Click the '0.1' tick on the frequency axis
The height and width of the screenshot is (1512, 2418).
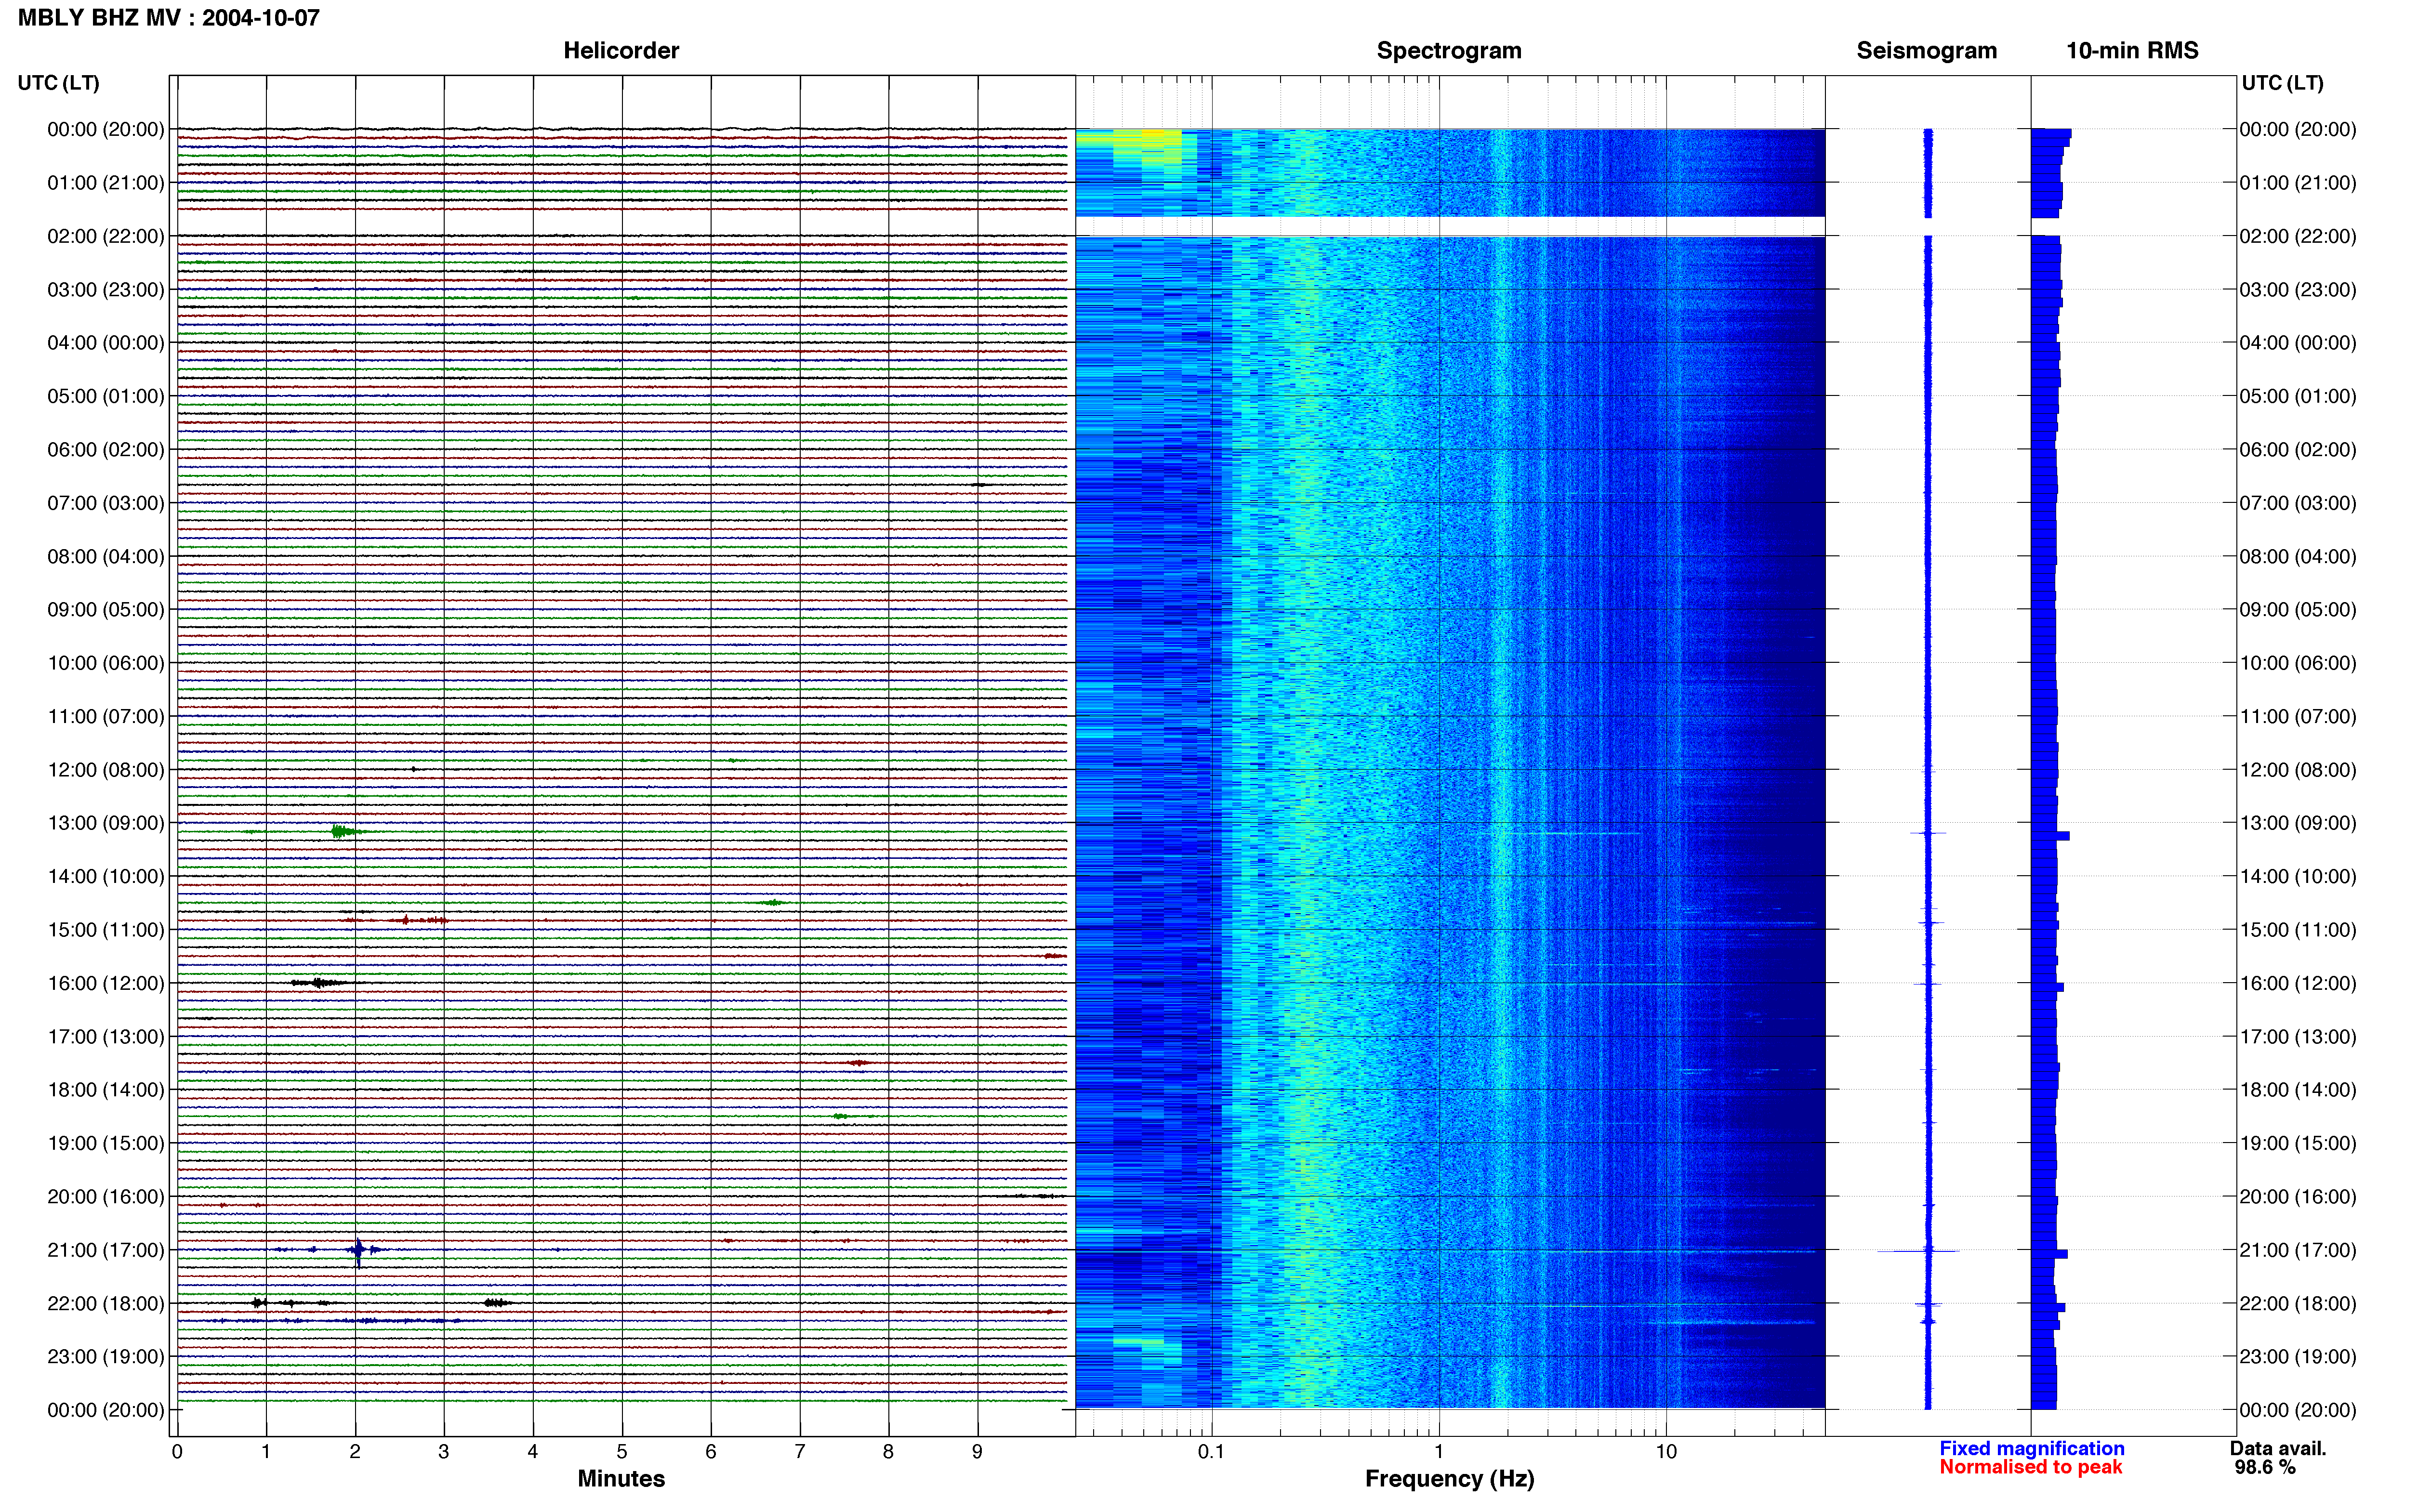[1211, 1451]
